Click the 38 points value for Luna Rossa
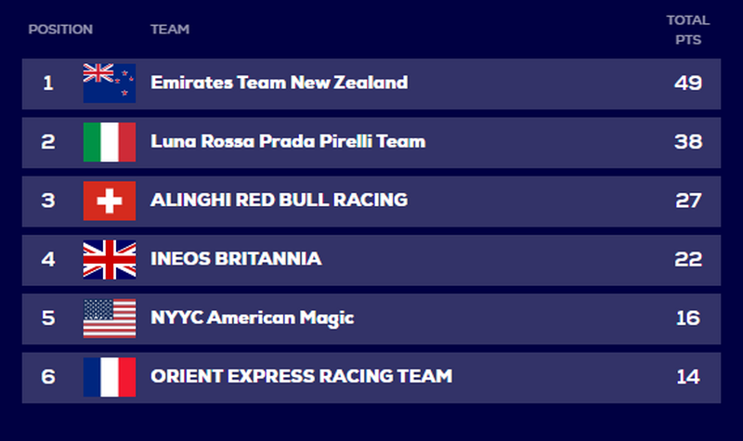The height and width of the screenshot is (441, 743). [688, 142]
